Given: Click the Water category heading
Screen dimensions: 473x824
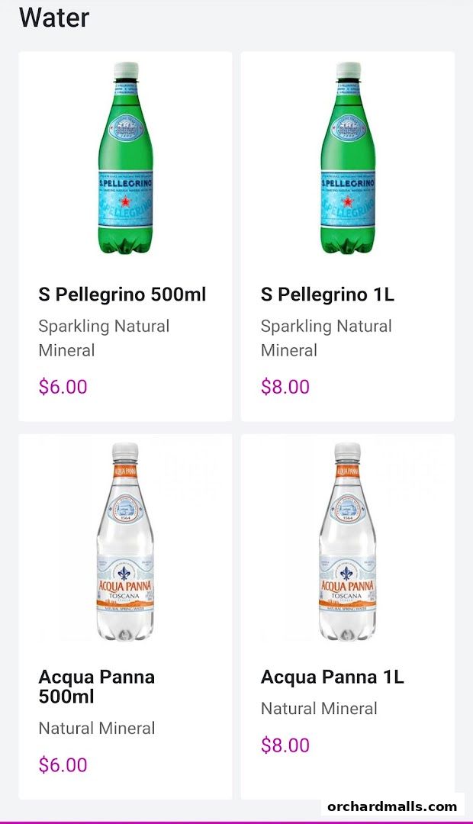Looking at the screenshot, I should tap(54, 18).
